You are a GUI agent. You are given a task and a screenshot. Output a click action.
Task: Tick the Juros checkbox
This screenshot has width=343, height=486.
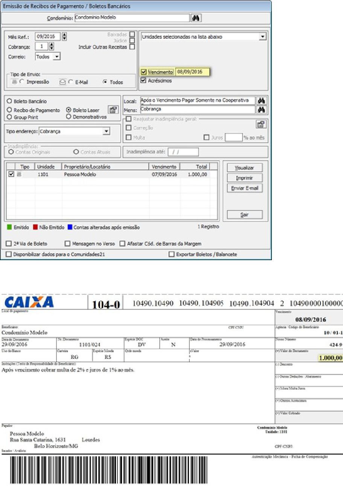(x=206, y=138)
